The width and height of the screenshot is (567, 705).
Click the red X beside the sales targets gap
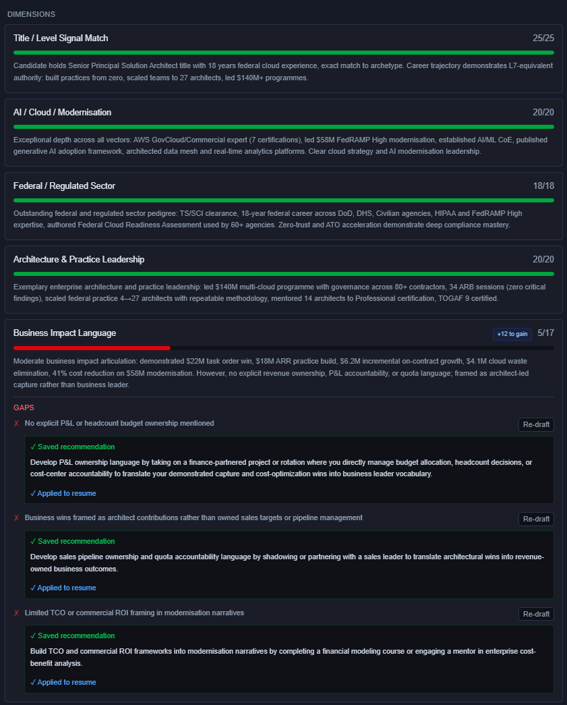[x=17, y=518]
